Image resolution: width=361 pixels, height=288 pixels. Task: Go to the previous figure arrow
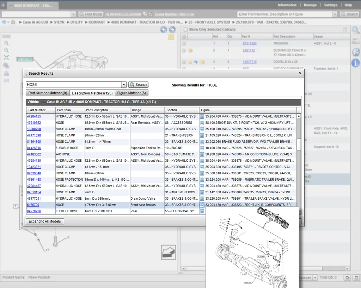pyautogui.click(x=164, y=30)
